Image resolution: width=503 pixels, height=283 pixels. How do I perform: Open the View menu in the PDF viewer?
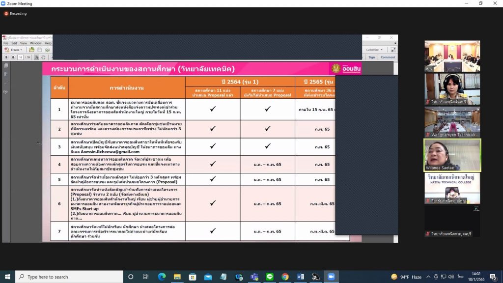tap(24, 43)
